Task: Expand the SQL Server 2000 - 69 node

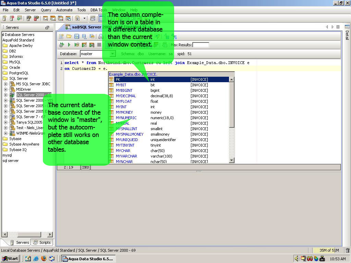Action: (5, 95)
